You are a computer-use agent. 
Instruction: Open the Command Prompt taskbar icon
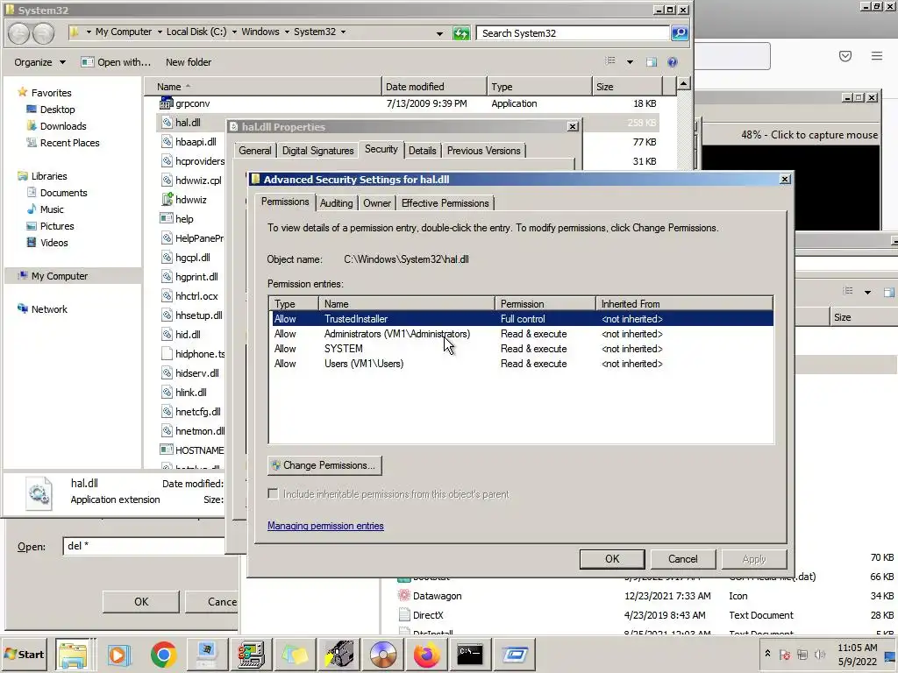(x=470, y=654)
